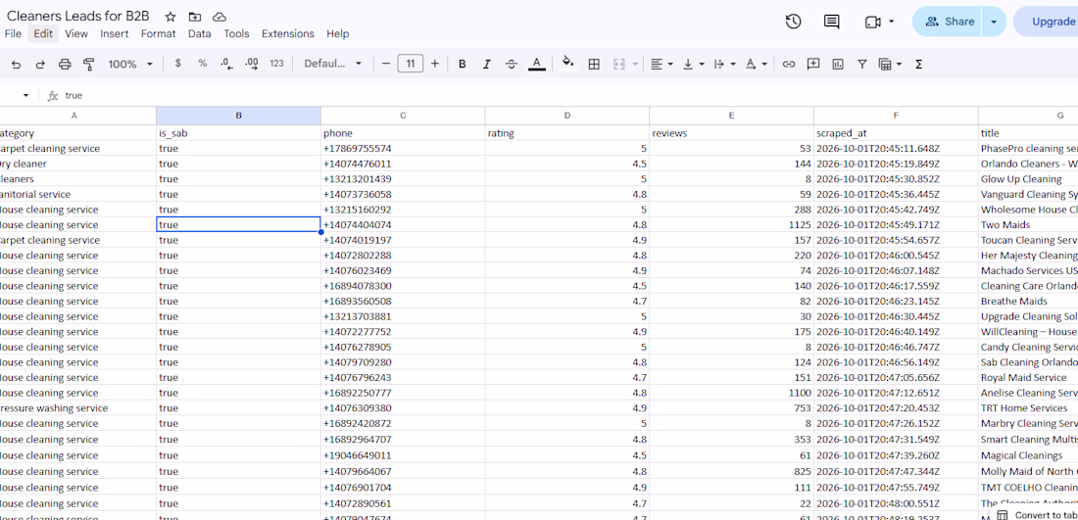Open the Data menu
The image size is (1078, 520).
point(199,33)
